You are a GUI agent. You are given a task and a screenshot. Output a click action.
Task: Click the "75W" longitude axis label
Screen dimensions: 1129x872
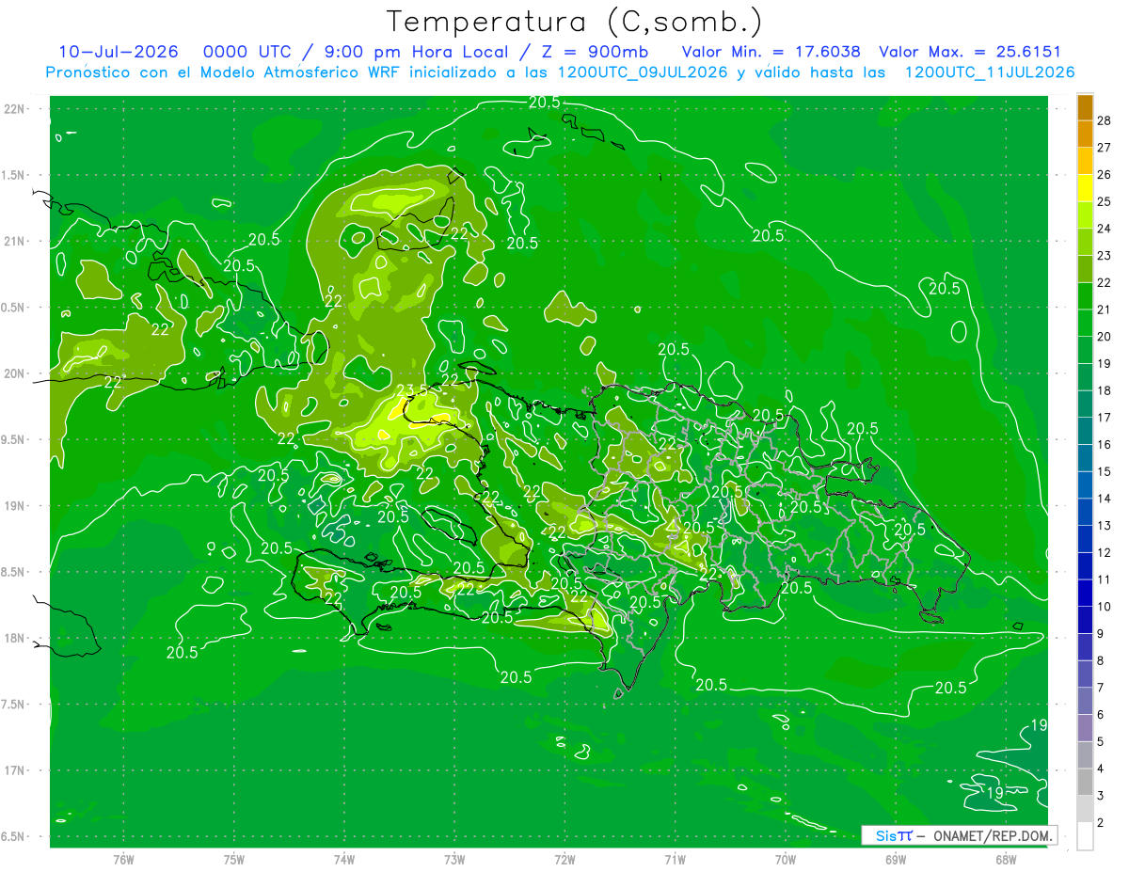tap(234, 859)
